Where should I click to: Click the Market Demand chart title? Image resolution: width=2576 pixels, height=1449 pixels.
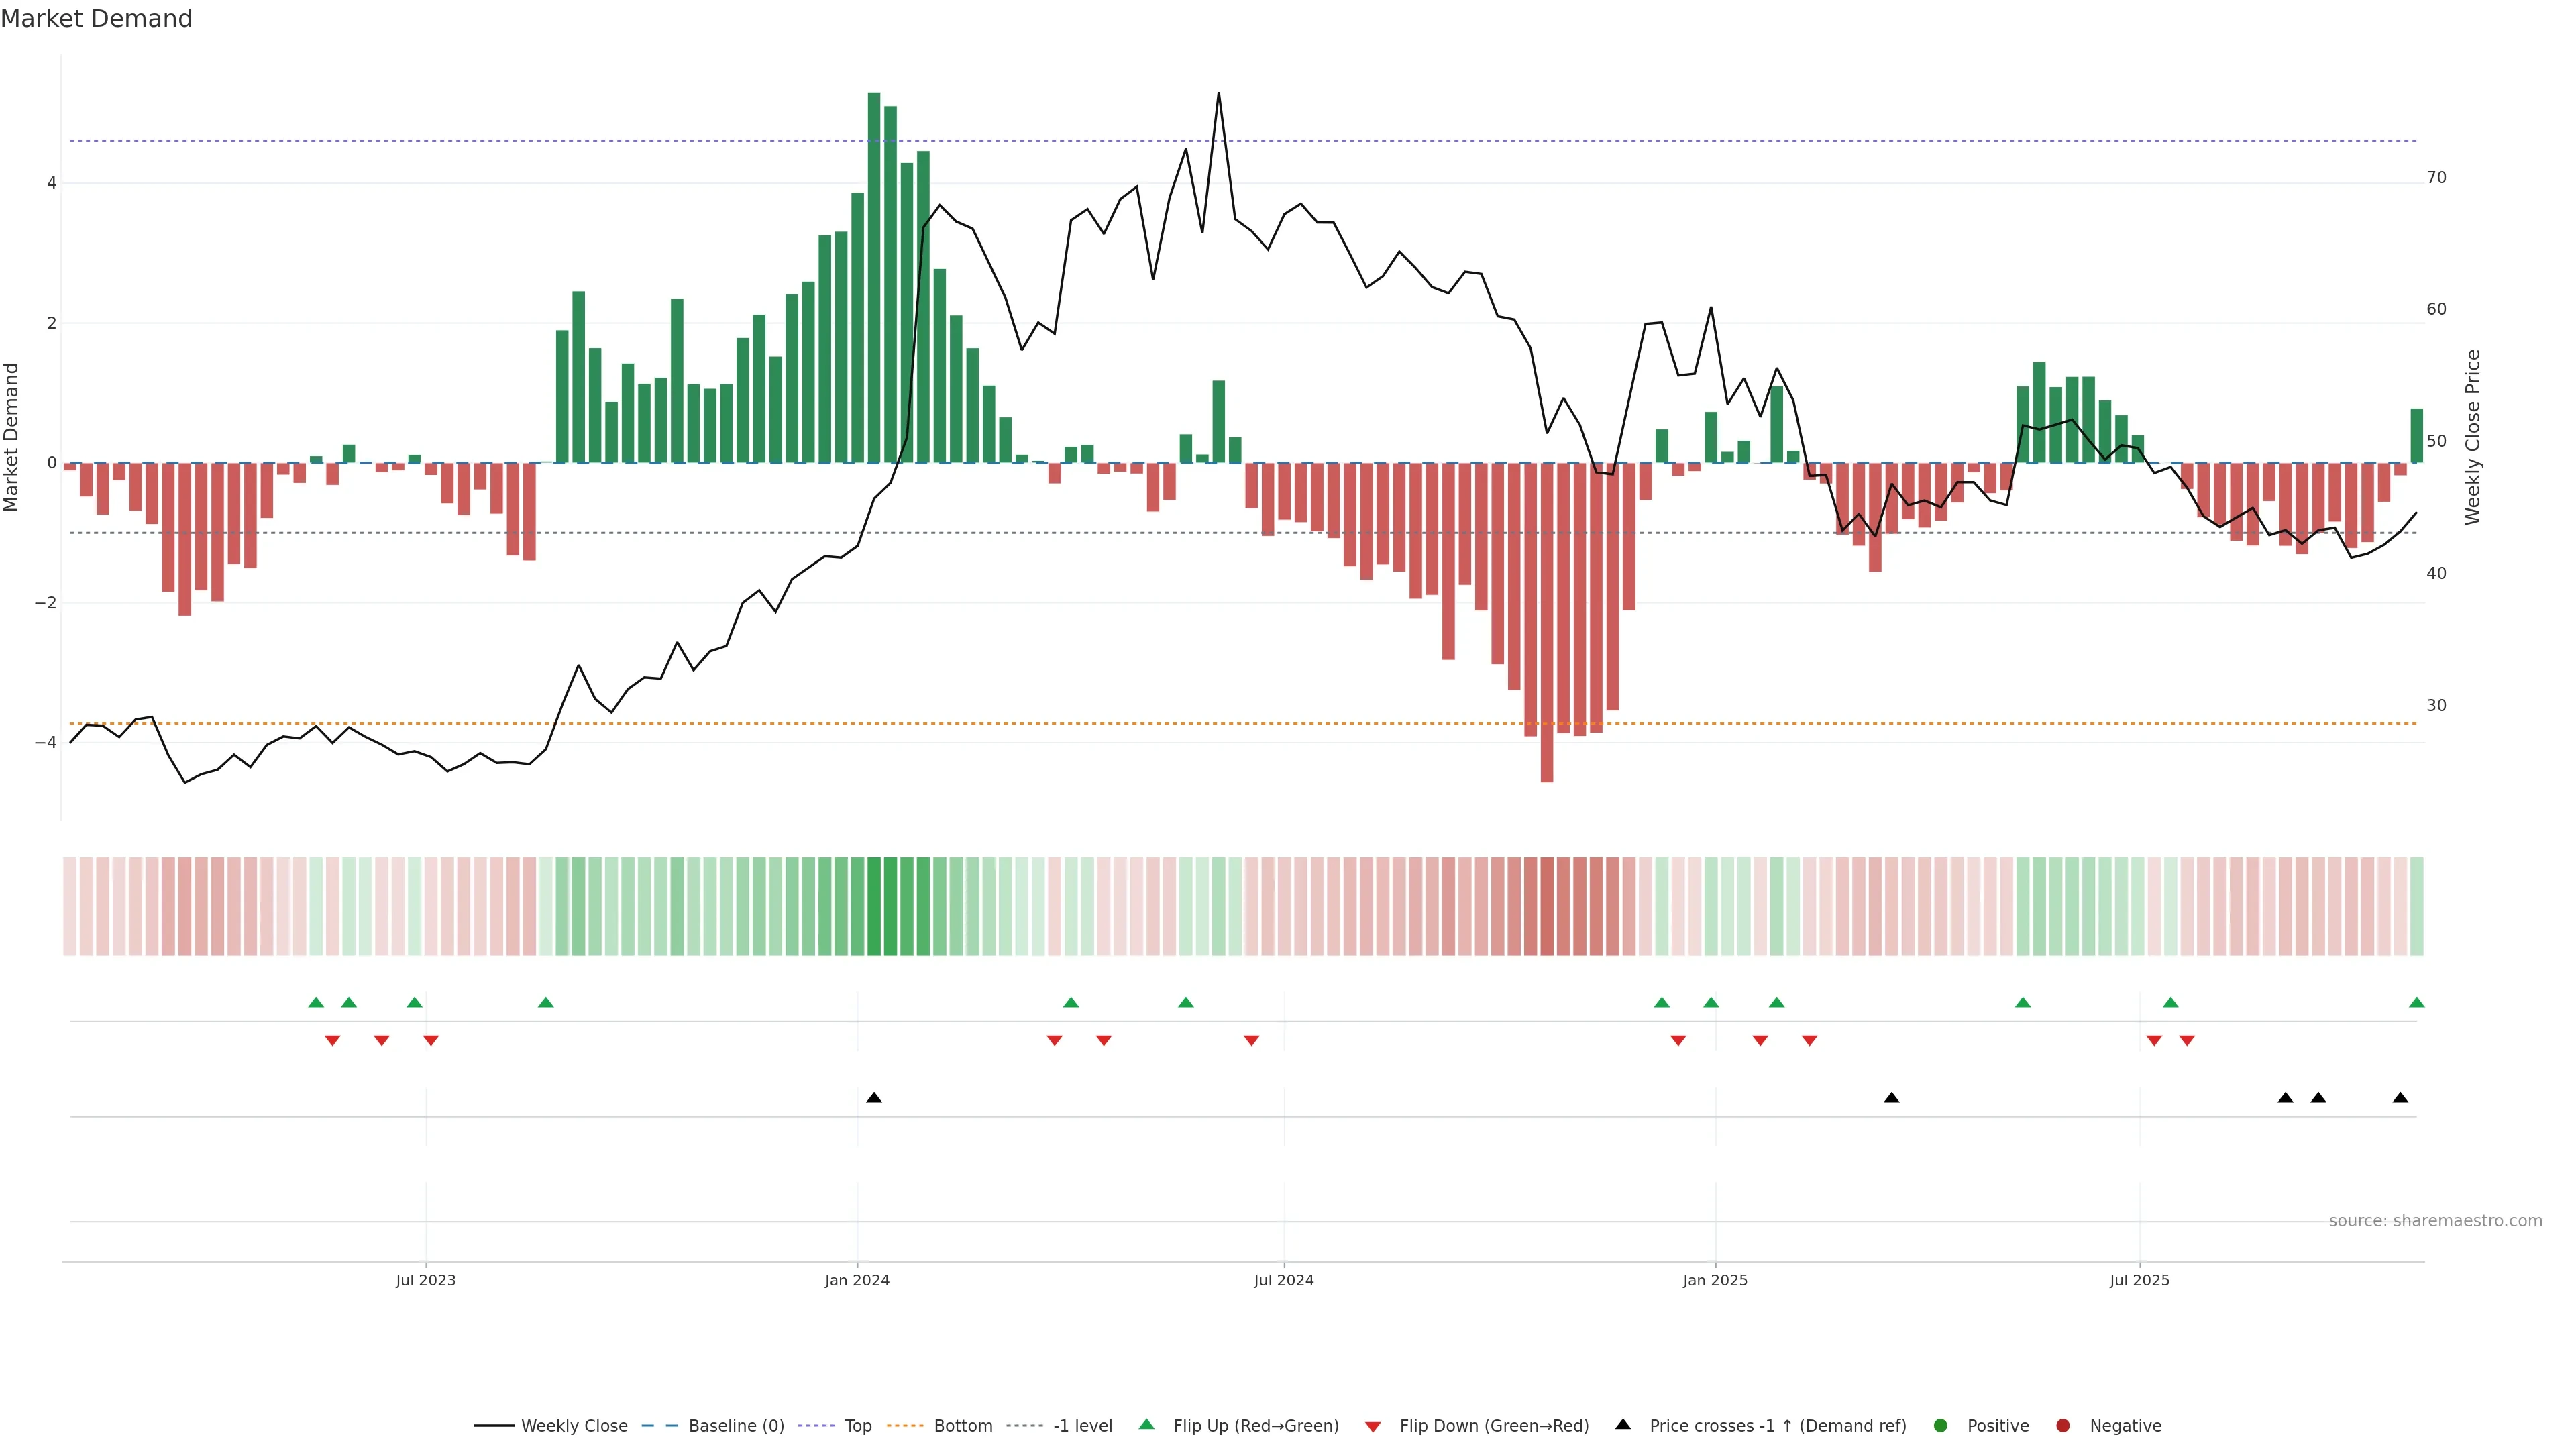(96, 19)
